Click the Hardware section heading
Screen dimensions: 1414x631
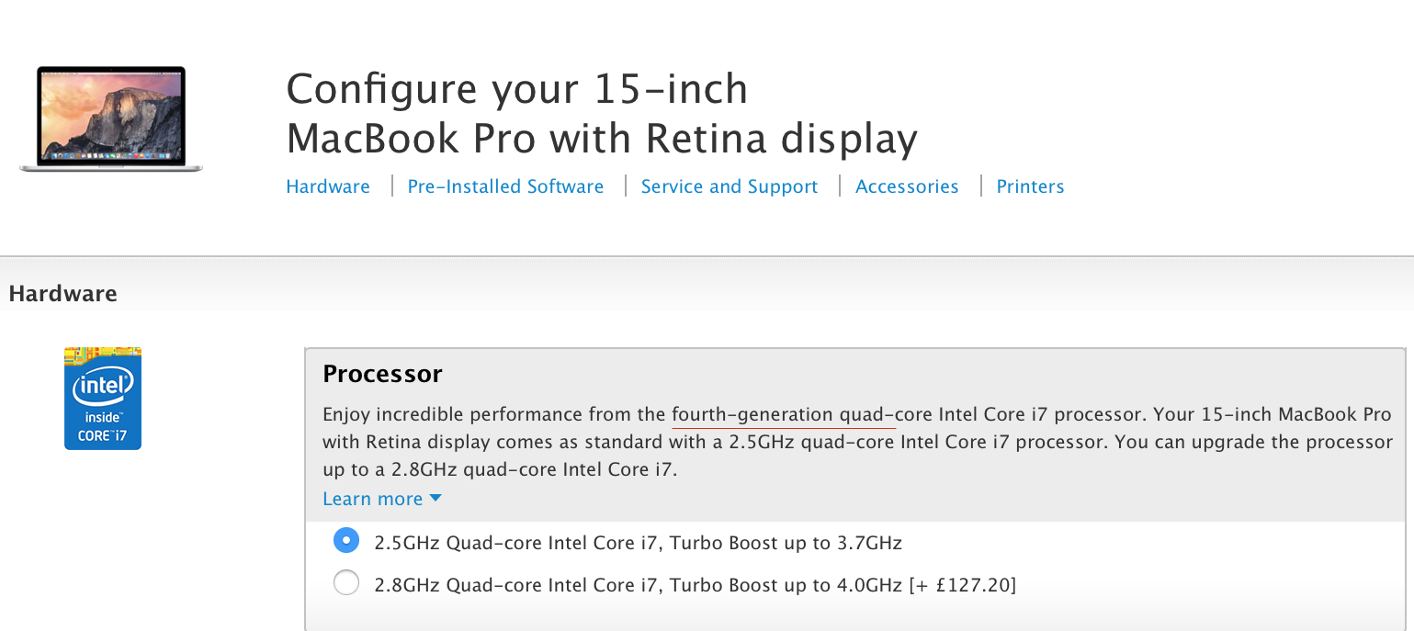click(62, 294)
